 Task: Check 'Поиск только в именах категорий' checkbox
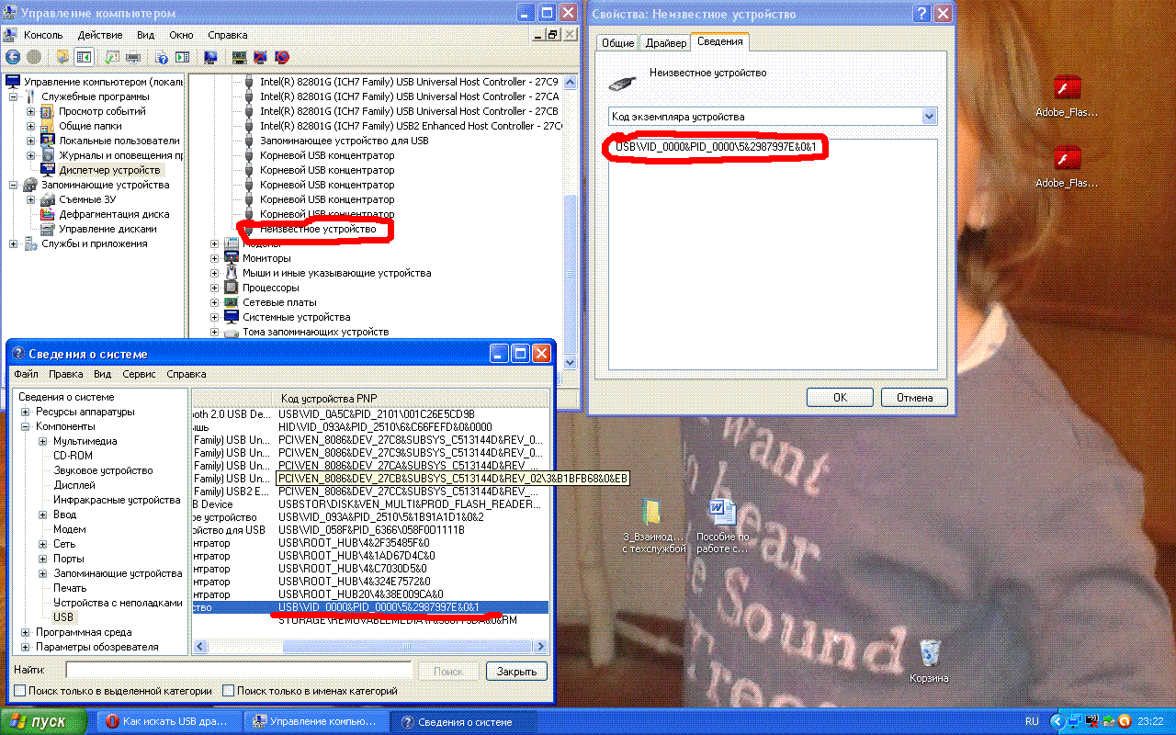[x=229, y=691]
